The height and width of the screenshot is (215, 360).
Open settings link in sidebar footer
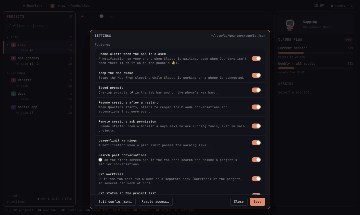click(16, 202)
